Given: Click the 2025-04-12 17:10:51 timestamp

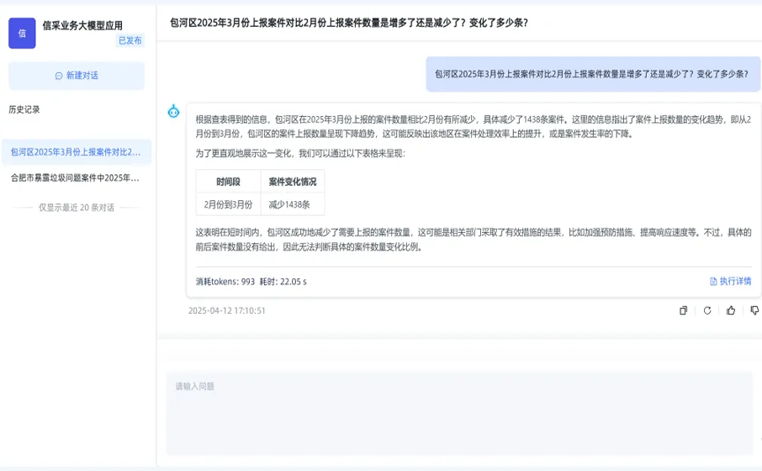Looking at the screenshot, I should (227, 310).
